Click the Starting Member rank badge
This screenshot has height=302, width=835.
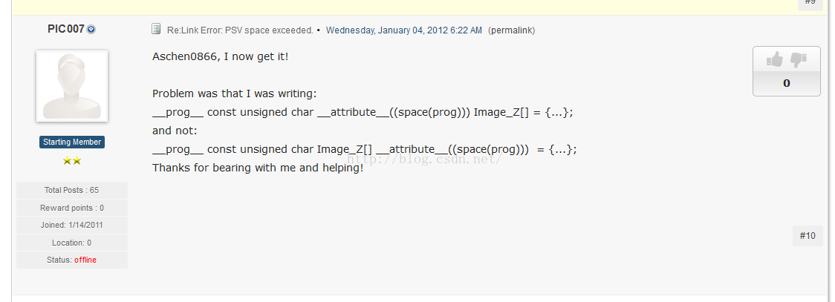[72, 142]
